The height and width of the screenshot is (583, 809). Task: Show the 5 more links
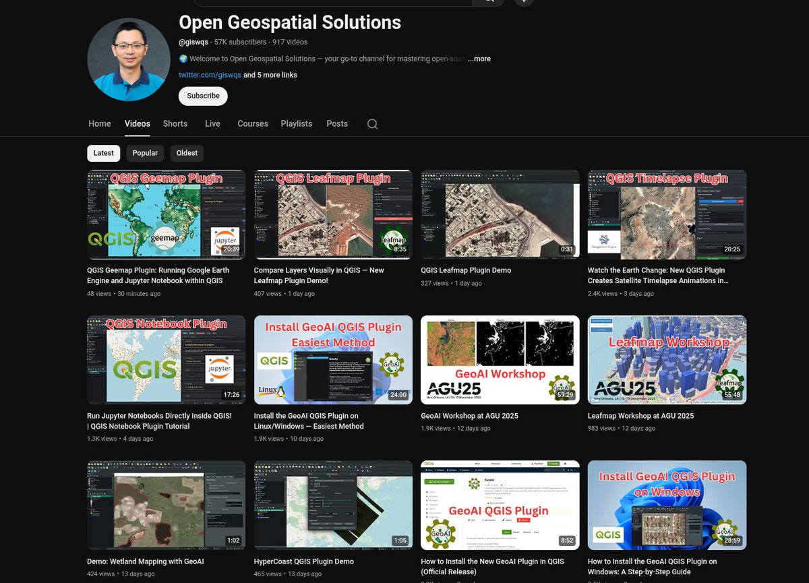(x=270, y=75)
